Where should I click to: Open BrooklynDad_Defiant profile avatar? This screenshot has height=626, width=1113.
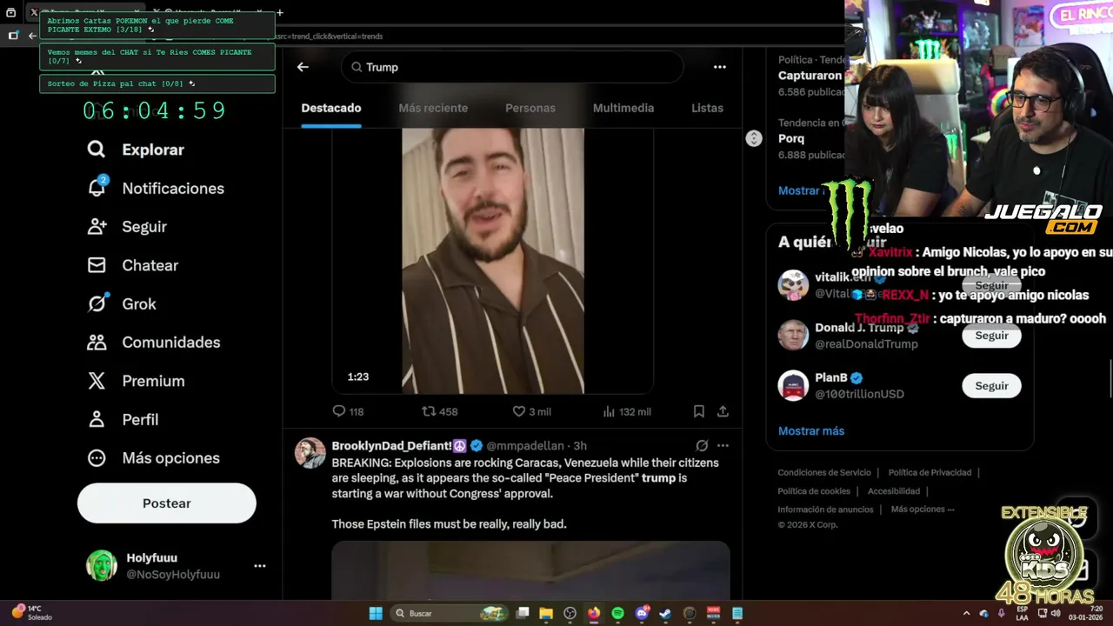pos(310,453)
